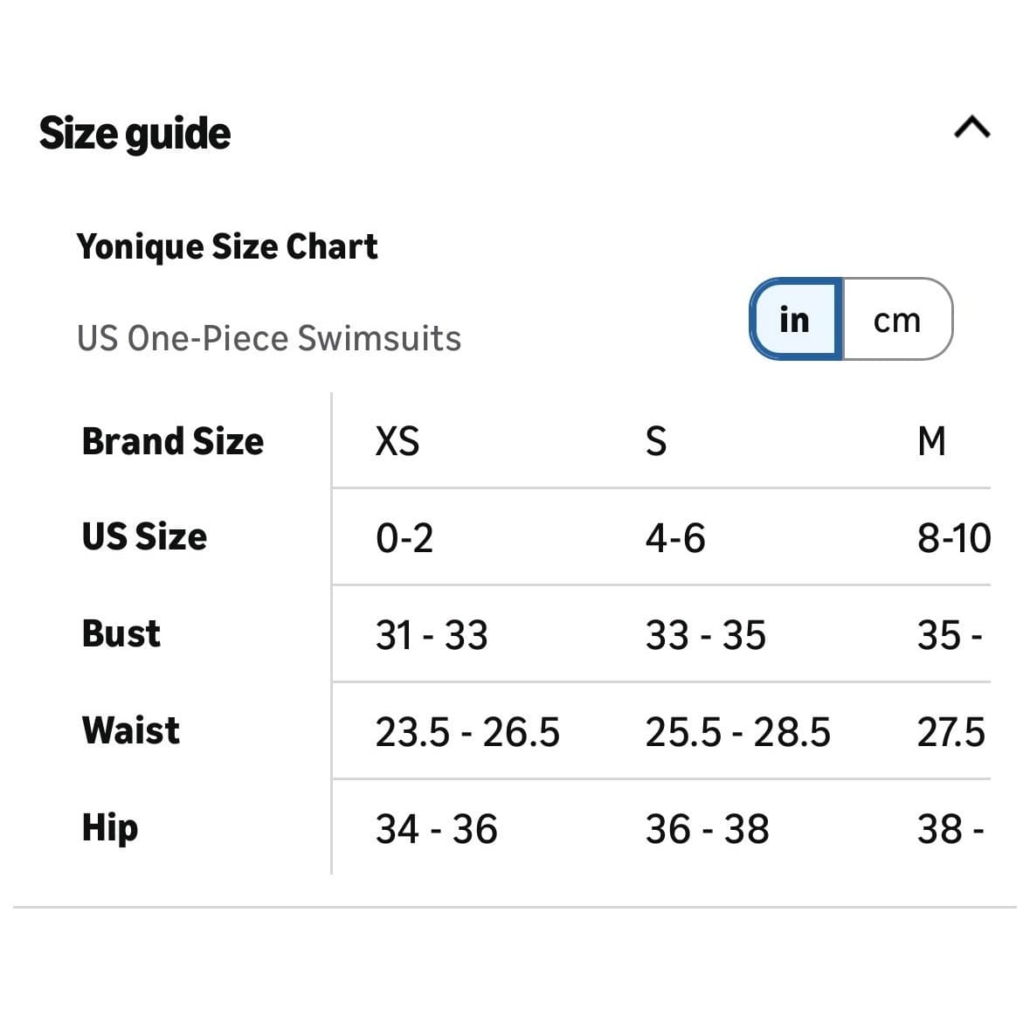1030x1030 pixels.
Task: Click the 34 - 36 hip value
Action: (x=436, y=829)
